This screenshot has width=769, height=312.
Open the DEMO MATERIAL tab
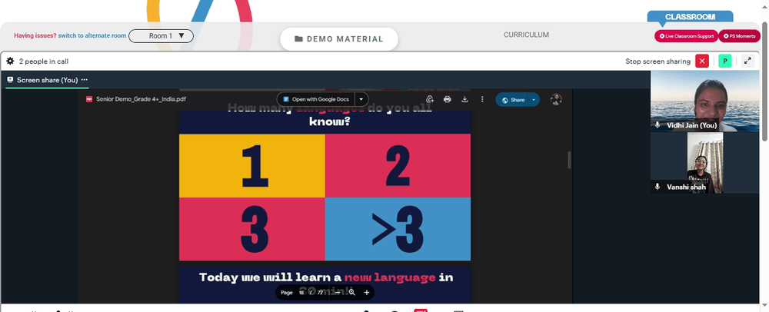pos(339,38)
